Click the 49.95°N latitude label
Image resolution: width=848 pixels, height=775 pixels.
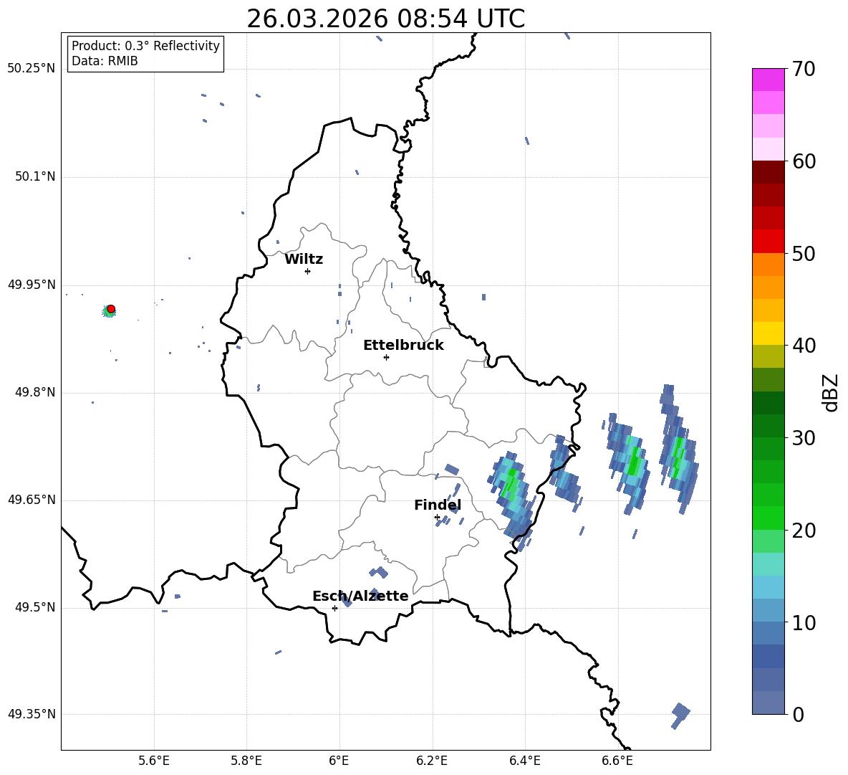pos(32,284)
